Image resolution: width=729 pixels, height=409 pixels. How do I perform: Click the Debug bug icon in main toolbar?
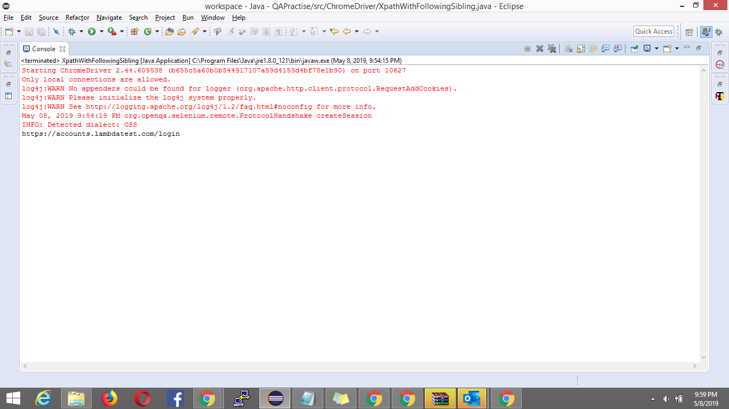pos(72,31)
